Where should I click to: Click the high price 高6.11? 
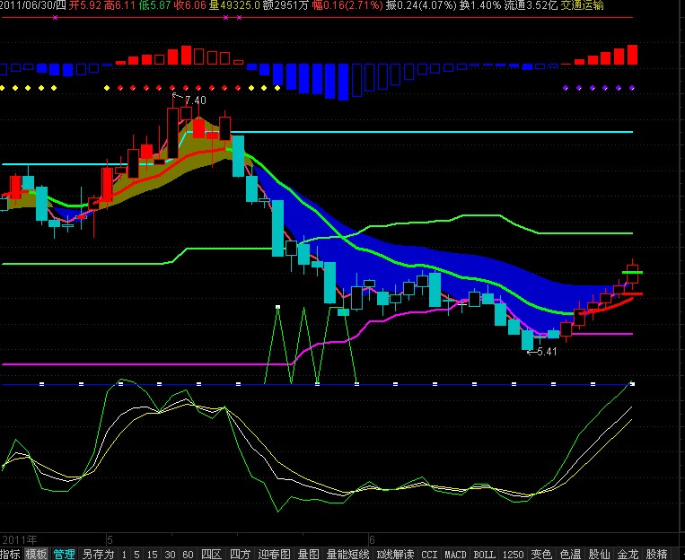pos(119,5)
